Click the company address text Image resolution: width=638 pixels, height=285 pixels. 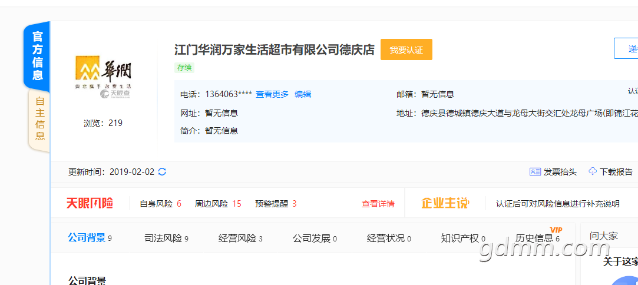(530, 113)
